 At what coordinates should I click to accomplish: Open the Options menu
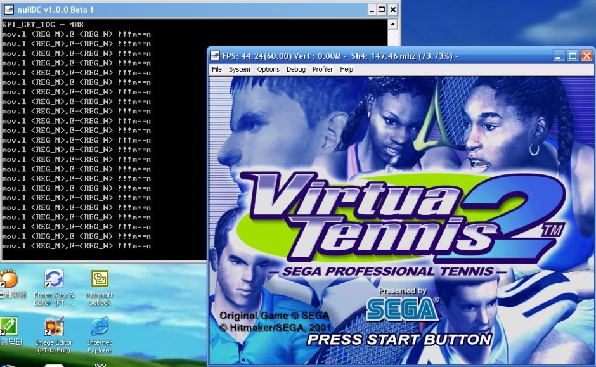tap(268, 69)
